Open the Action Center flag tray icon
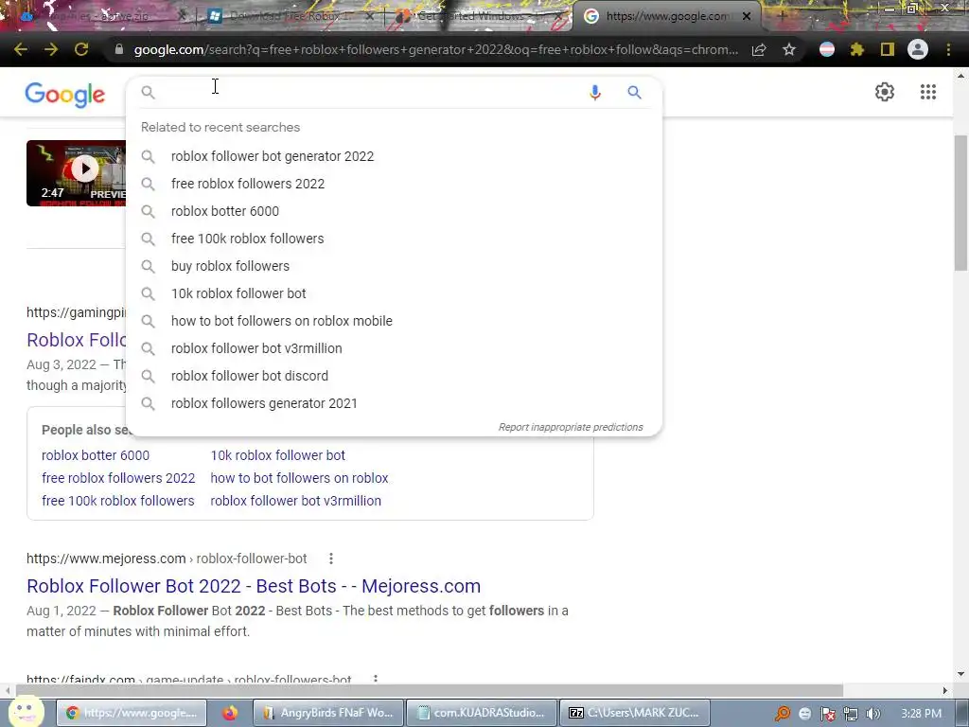 coord(828,714)
